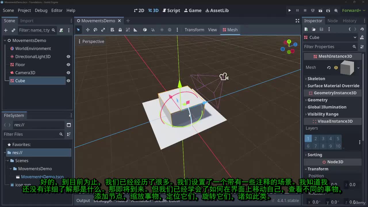This screenshot has height=207, width=368.
Task: Group the selected node's children
Action: (128, 30)
